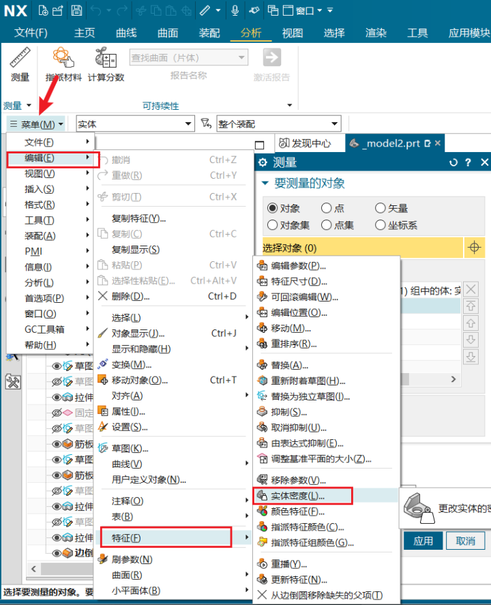Screen dimensions: 491x605
Task: Open the 分析(L) menu item
Action: point(50,282)
